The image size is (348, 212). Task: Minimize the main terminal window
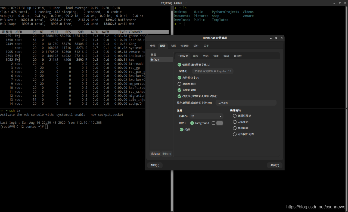click(x=334, y=3)
